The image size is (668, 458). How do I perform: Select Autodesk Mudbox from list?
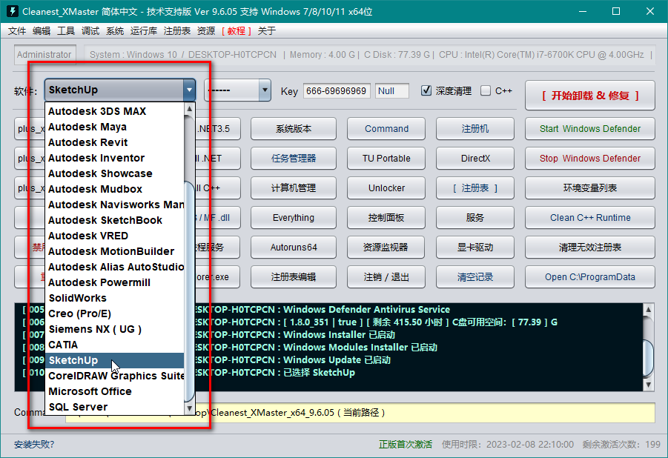(x=115, y=189)
